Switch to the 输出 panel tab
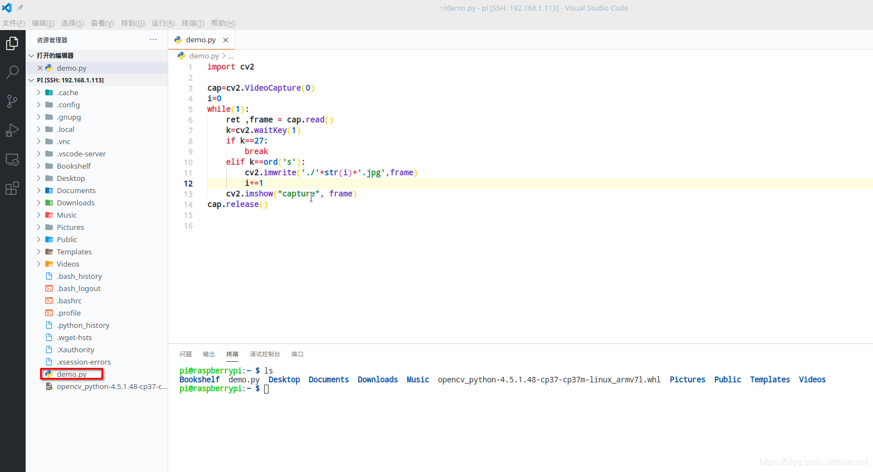 209,354
